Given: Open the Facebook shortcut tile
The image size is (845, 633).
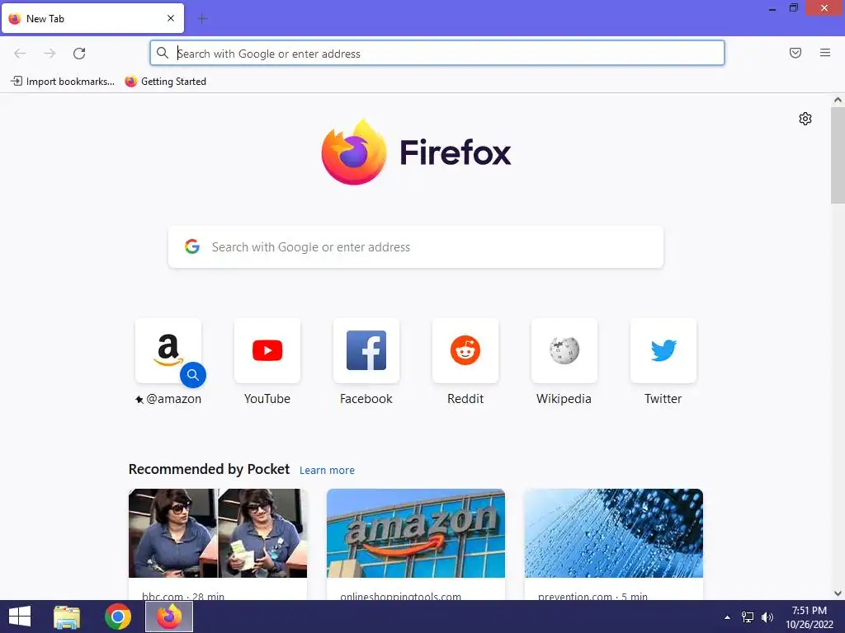Looking at the screenshot, I should pos(366,350).
